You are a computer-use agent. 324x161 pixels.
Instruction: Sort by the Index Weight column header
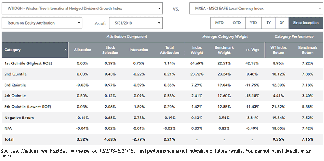tap(197, 50)
